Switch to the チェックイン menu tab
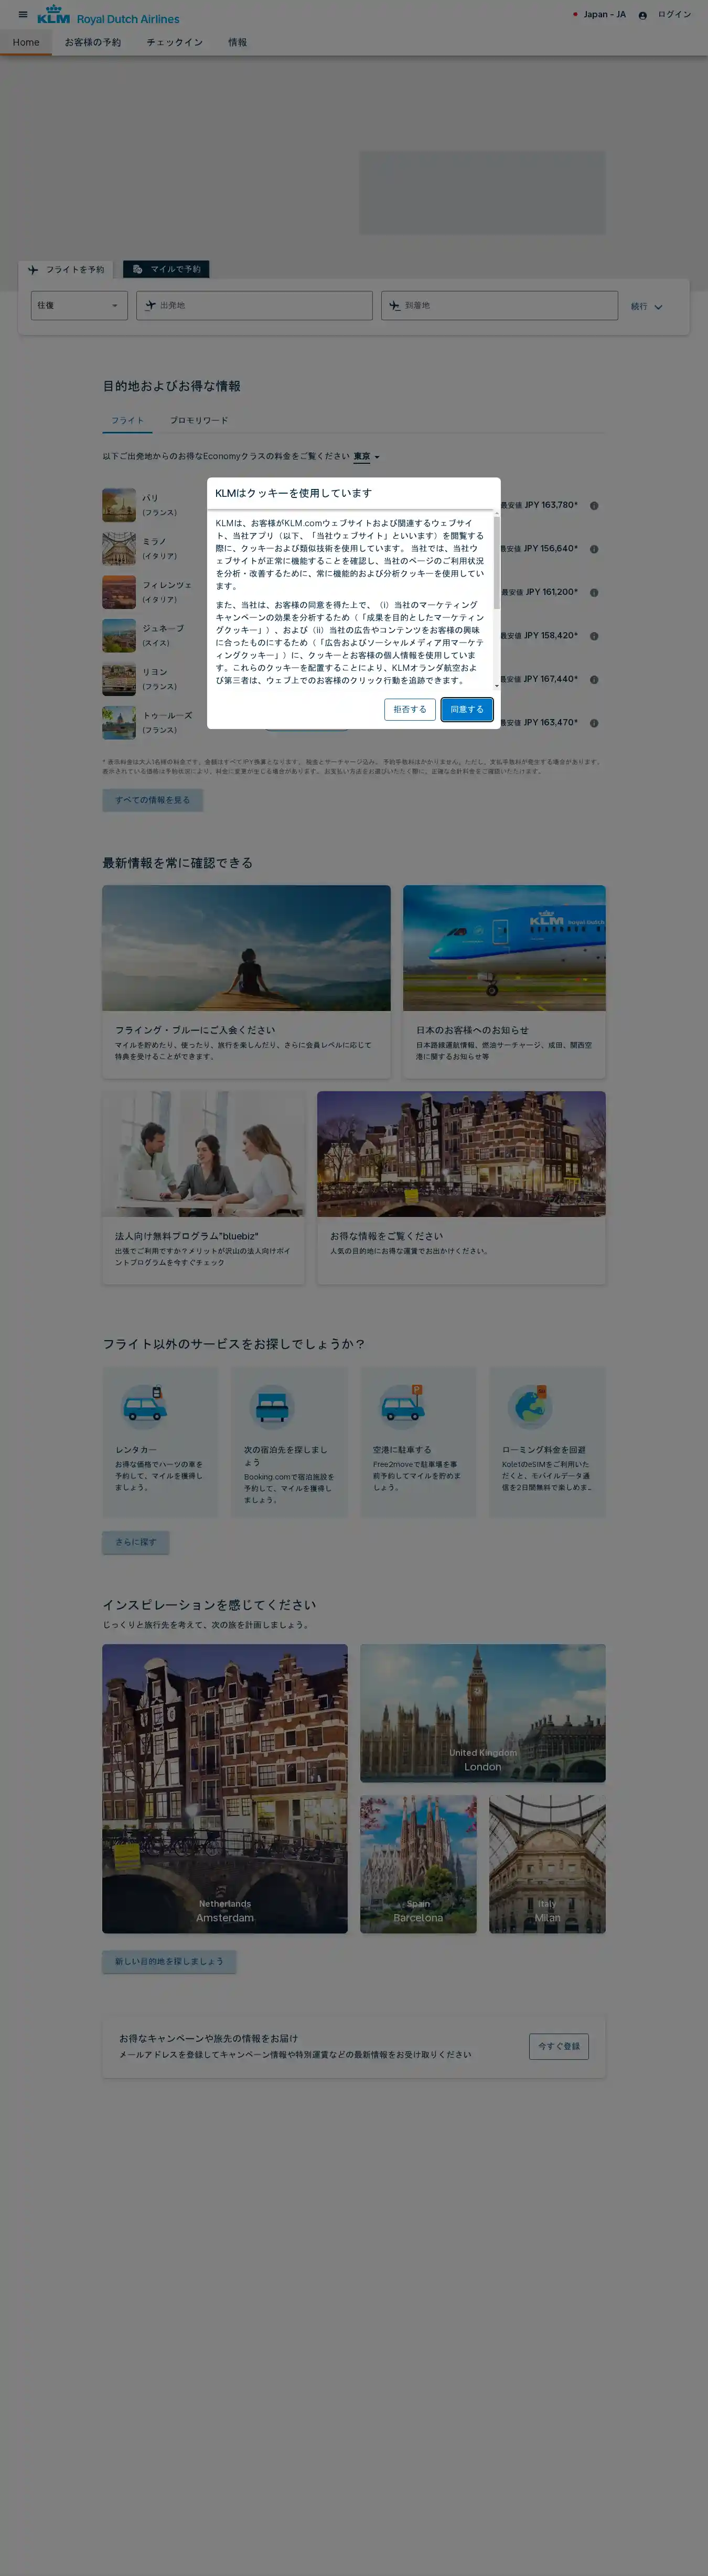 click(x=174, y=43)
